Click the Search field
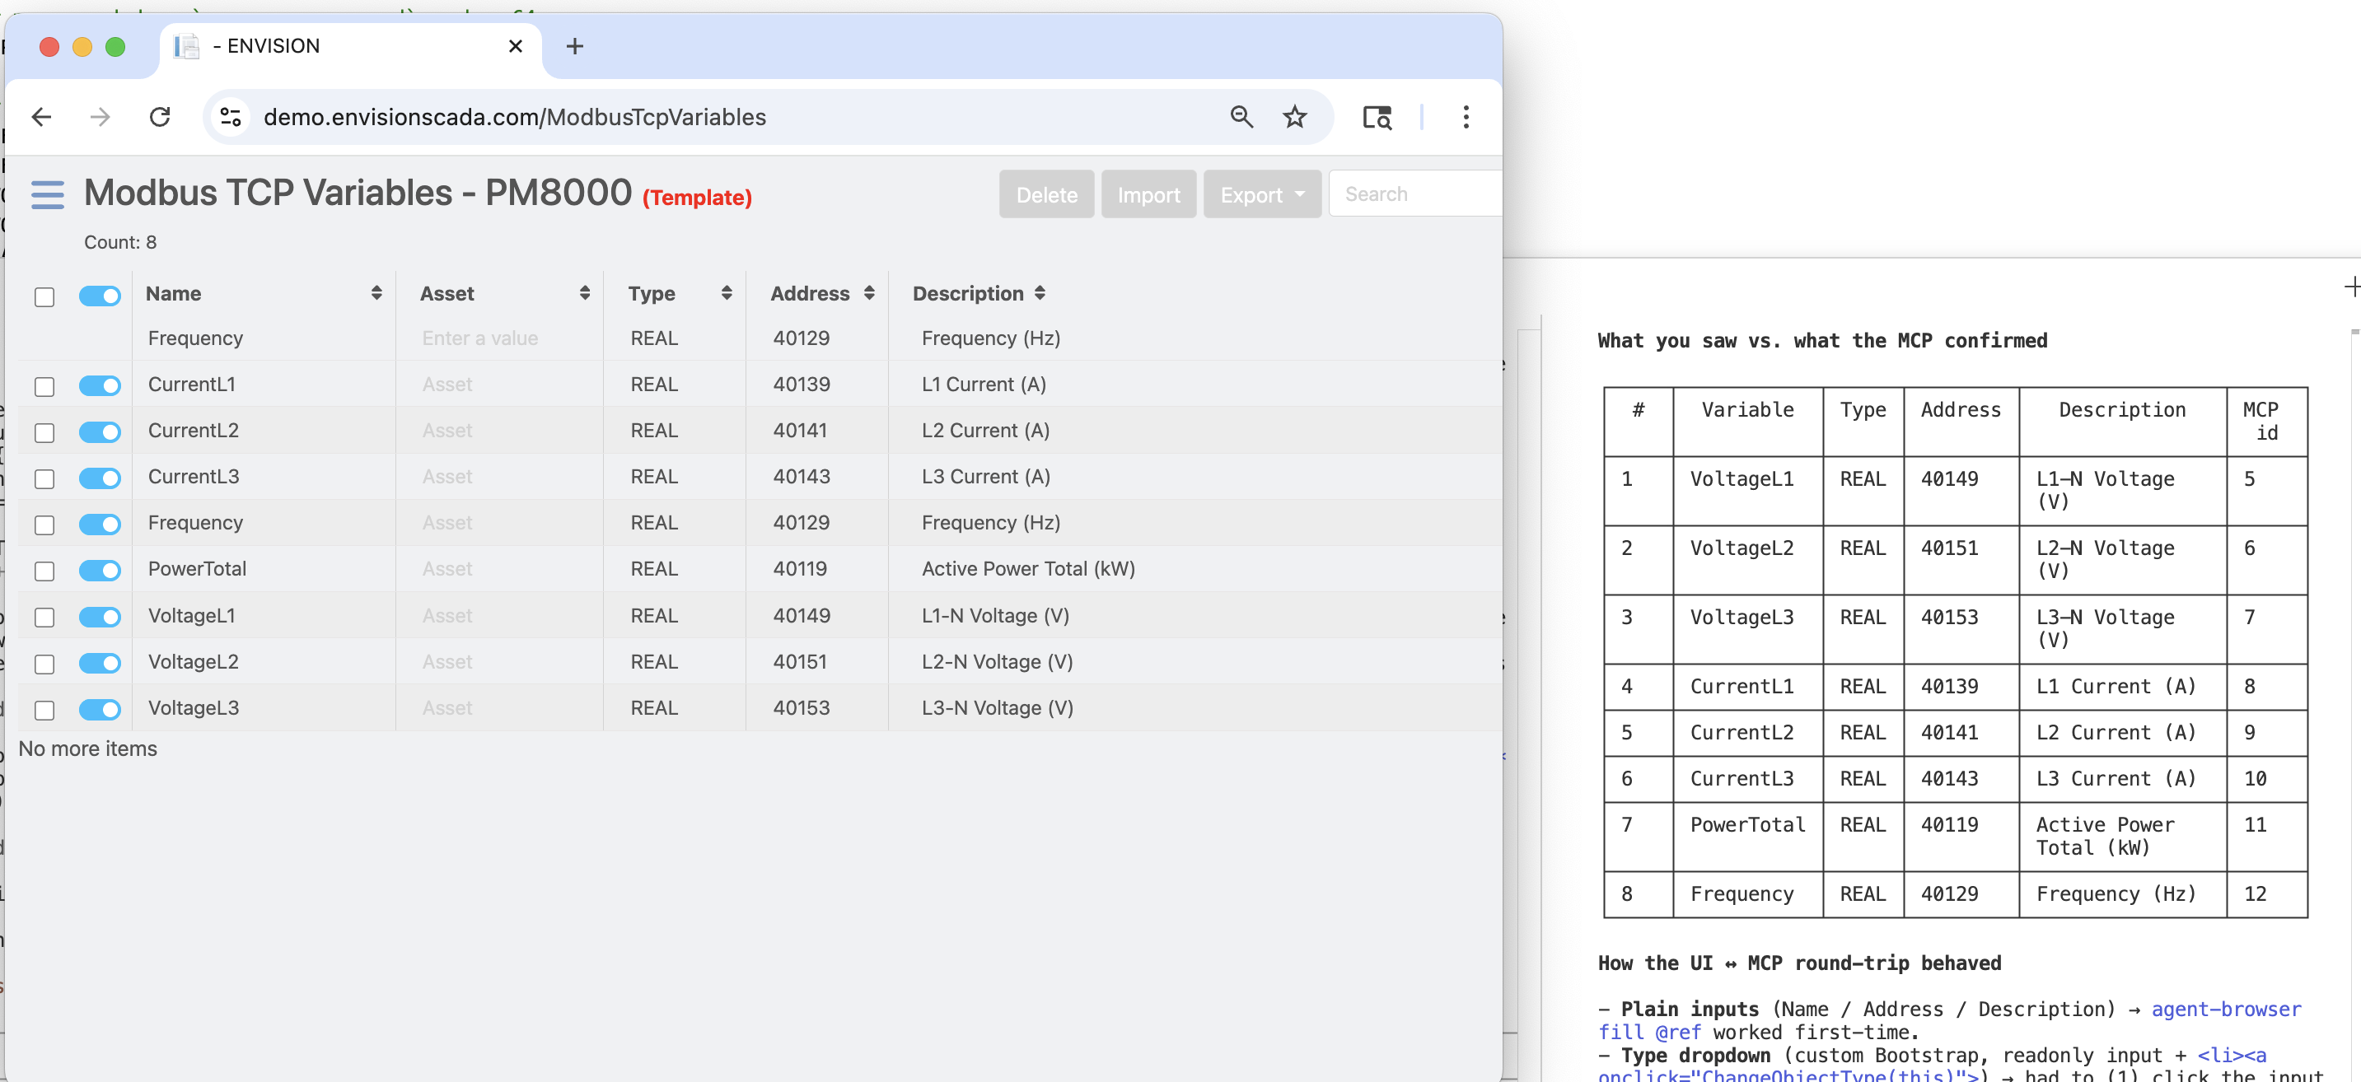The width and height of the screenshot is (2361, 1082). [1414, 194]
